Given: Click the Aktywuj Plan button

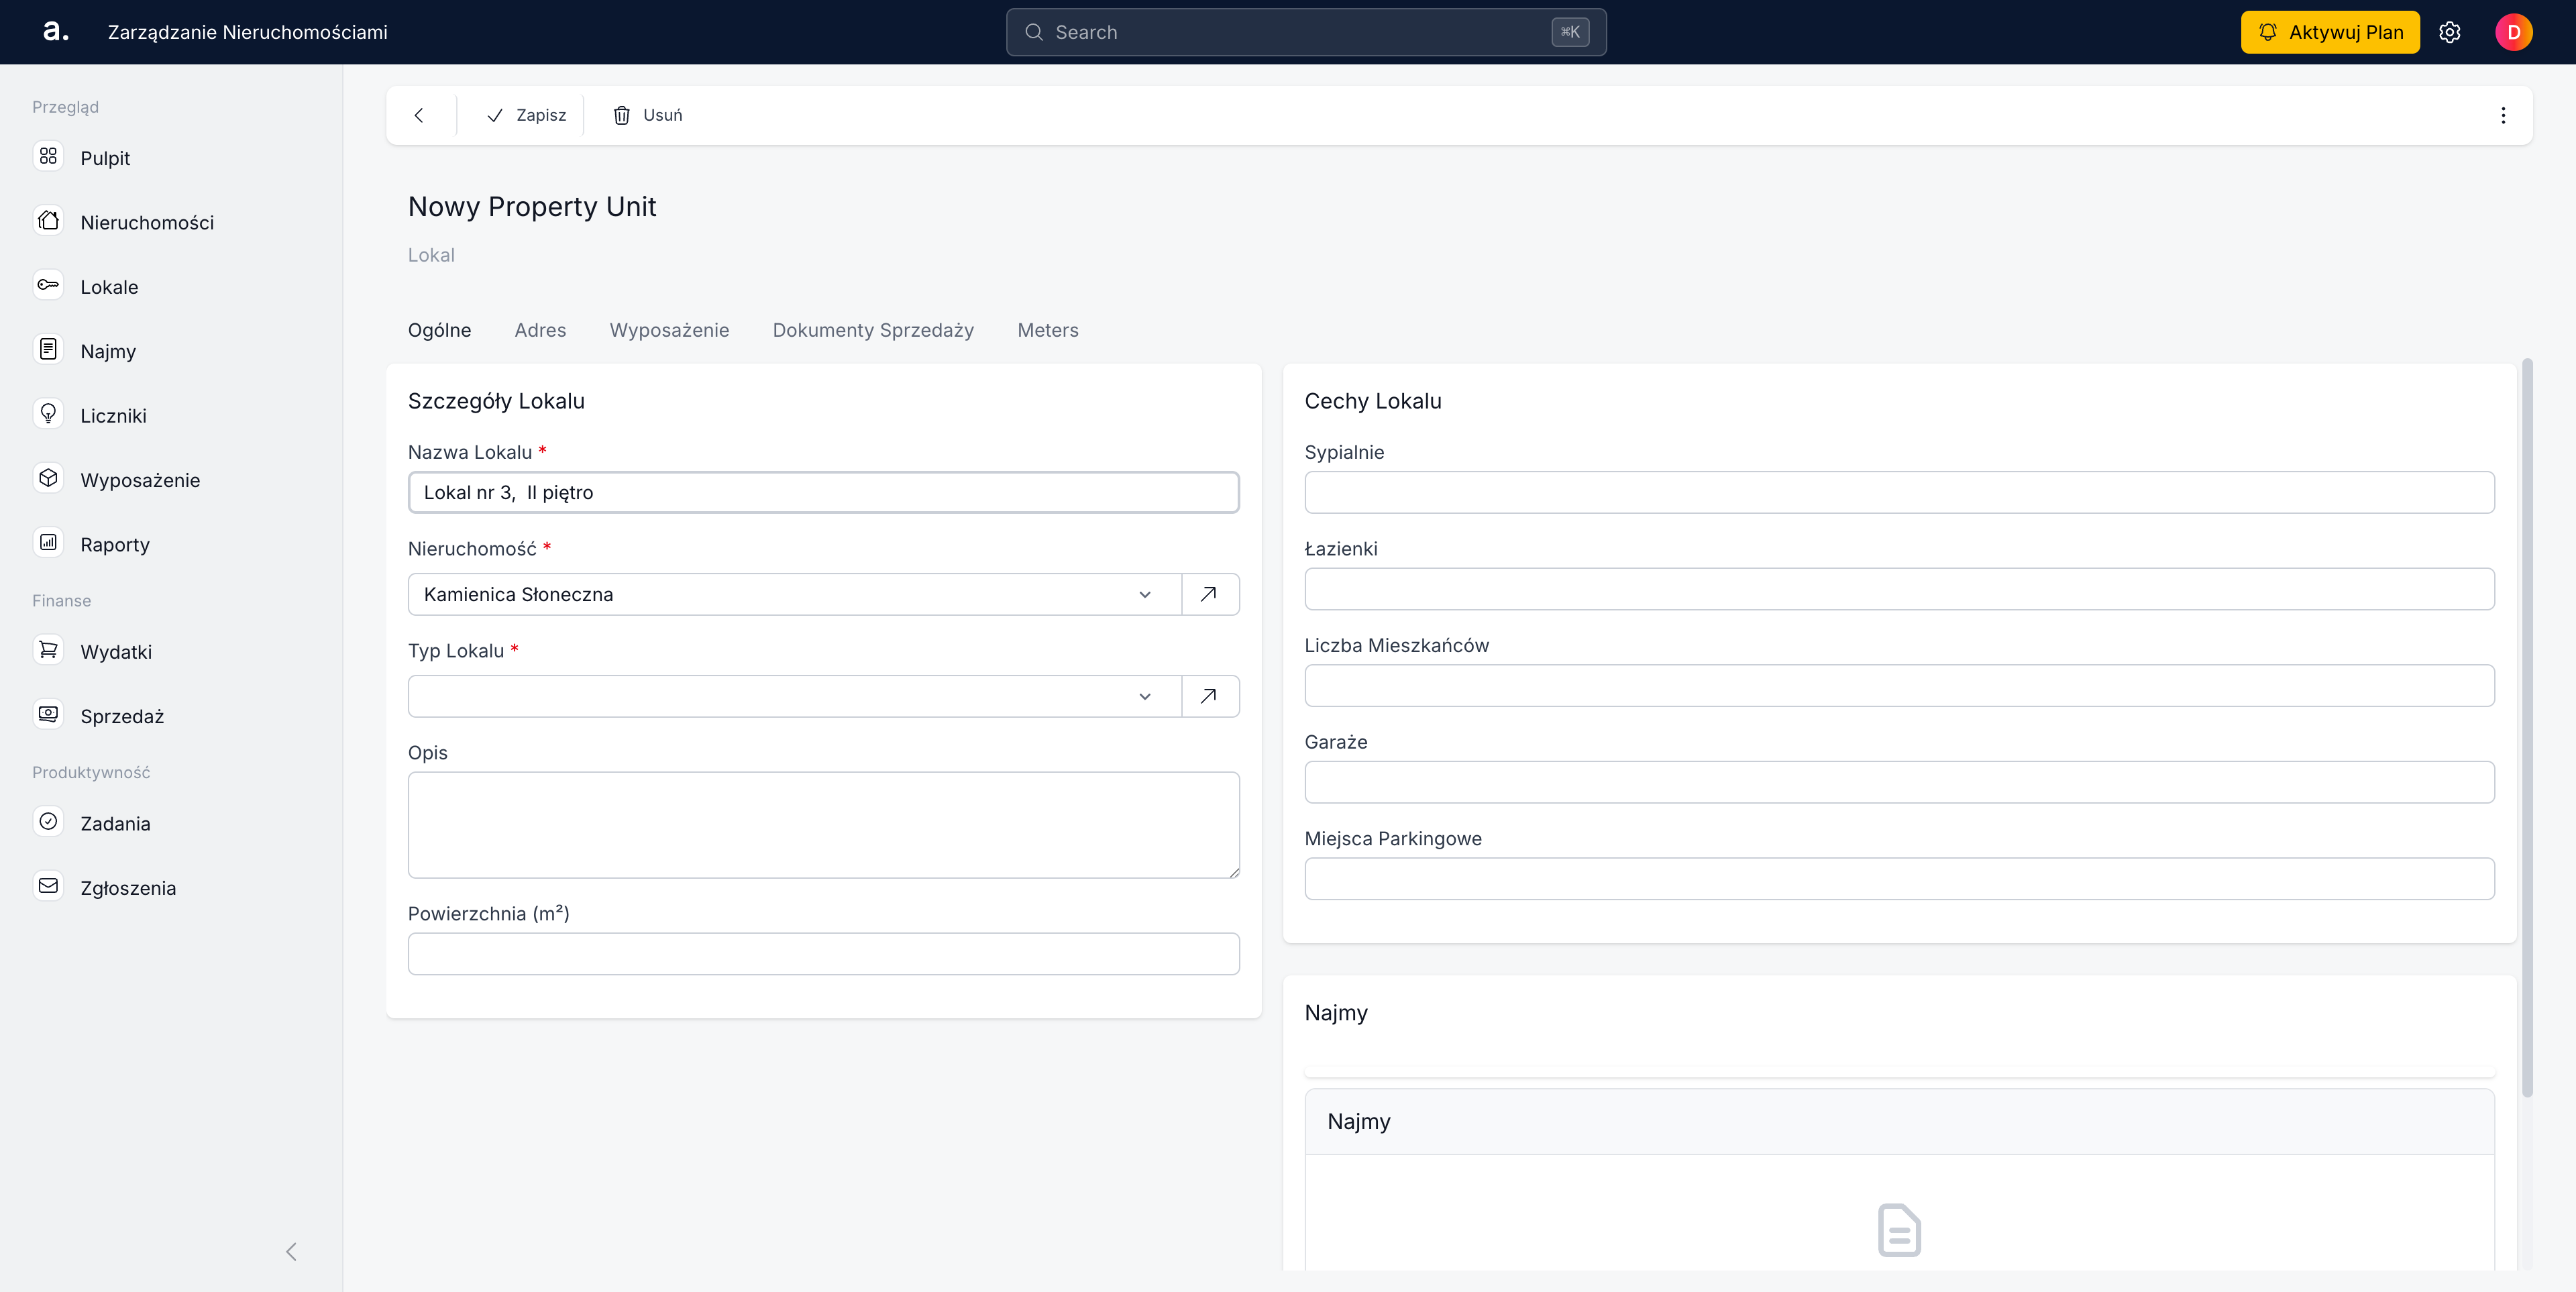Looking at the screenshot, I should tap(2330, 32).
